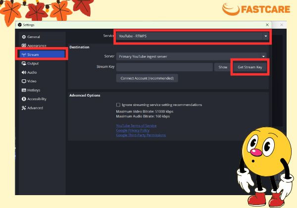Click the Accessibility icon in sidebar
The image size is (297, 208).
pyautogui.click(x=24, y=99)
